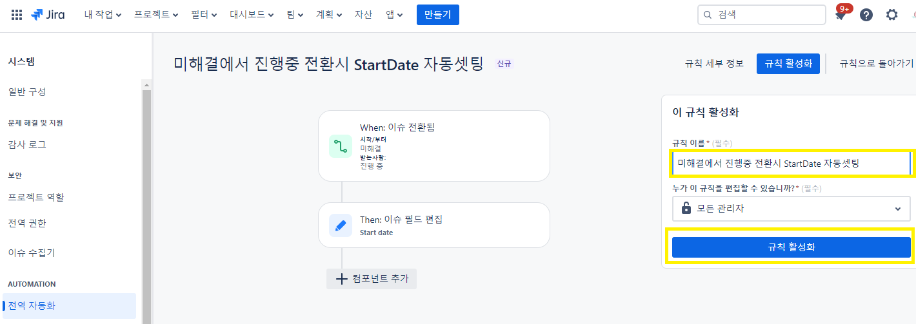This screenshot has width=916, height=324.
Task: Open the app switcher grid icon
Action: click(x=17, y=15)
